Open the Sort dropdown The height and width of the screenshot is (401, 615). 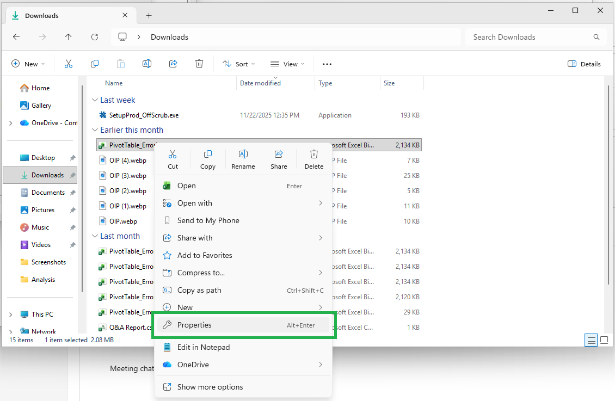(x=238, y=64)
